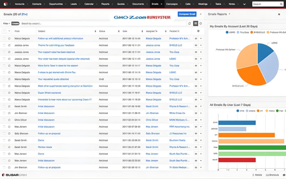Open the SHIELD LLC account in Jessica Jones row
The height and width of the screenshot is (179, 286).
point(176,45)
